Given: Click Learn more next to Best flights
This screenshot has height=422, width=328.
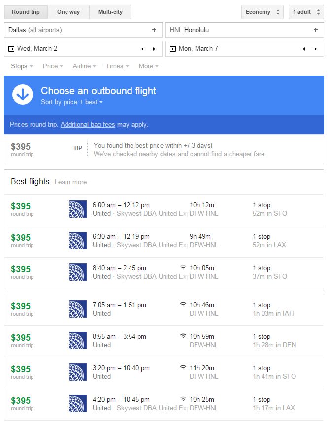Looking at the screenshot, I should click(x=70, y=182).
